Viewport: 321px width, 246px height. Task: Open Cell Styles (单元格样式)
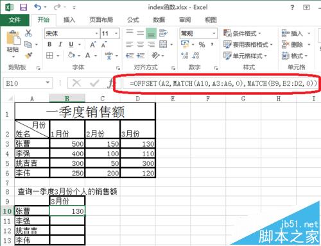tap(245, 56)
